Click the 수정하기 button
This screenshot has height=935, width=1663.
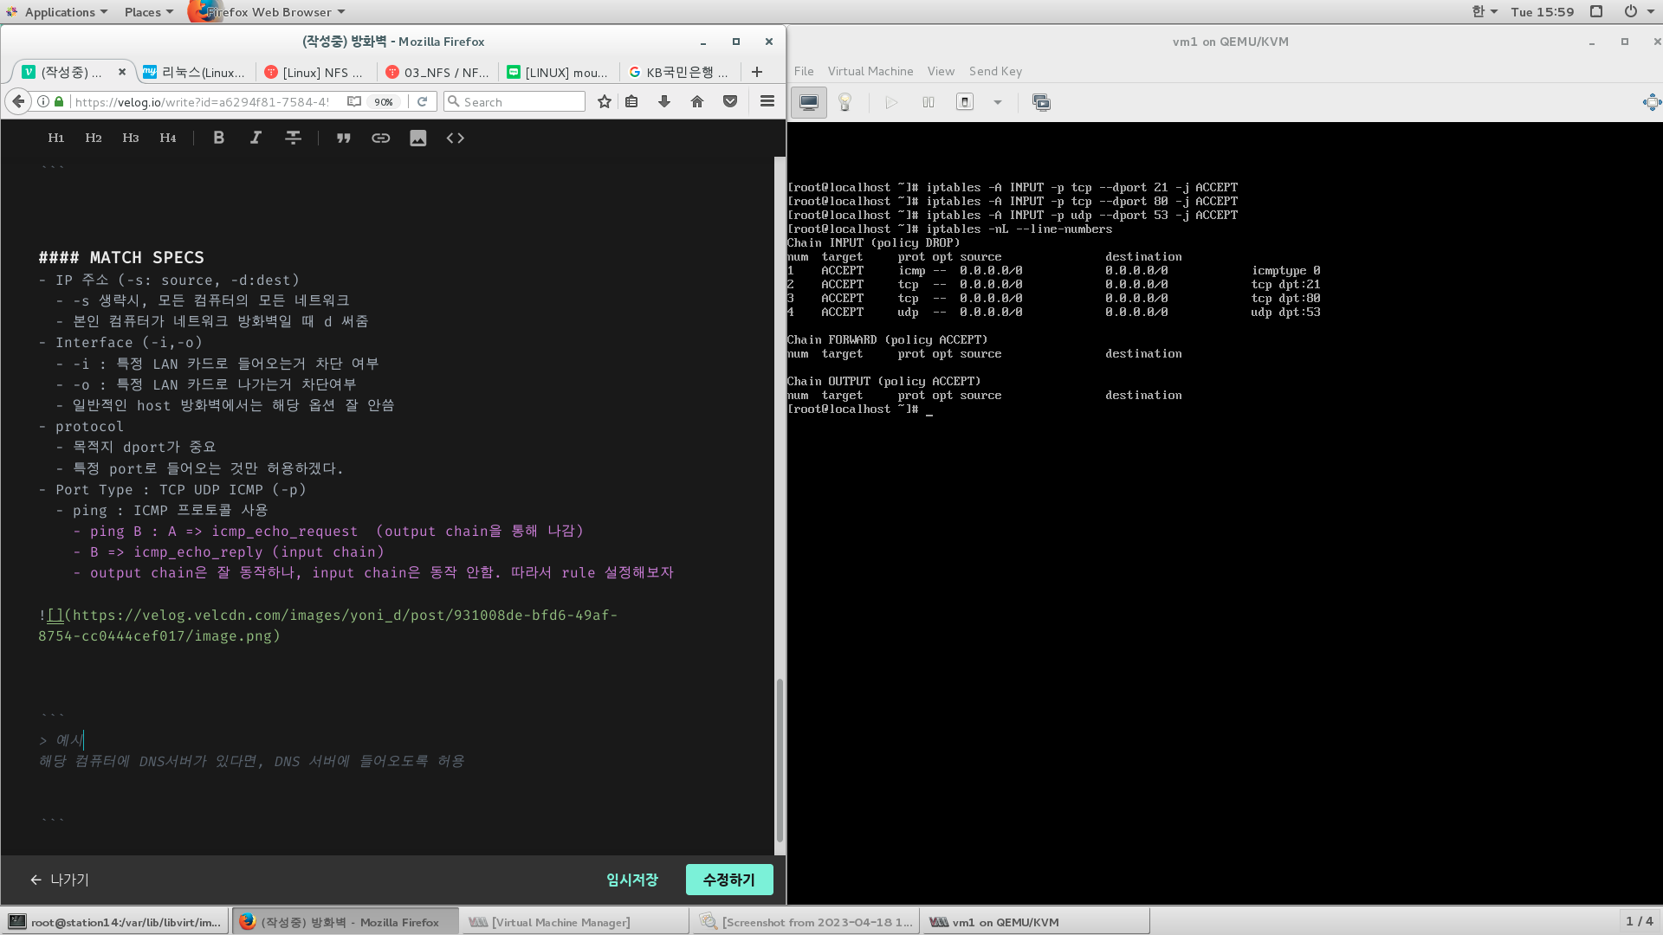pos(728,880)
